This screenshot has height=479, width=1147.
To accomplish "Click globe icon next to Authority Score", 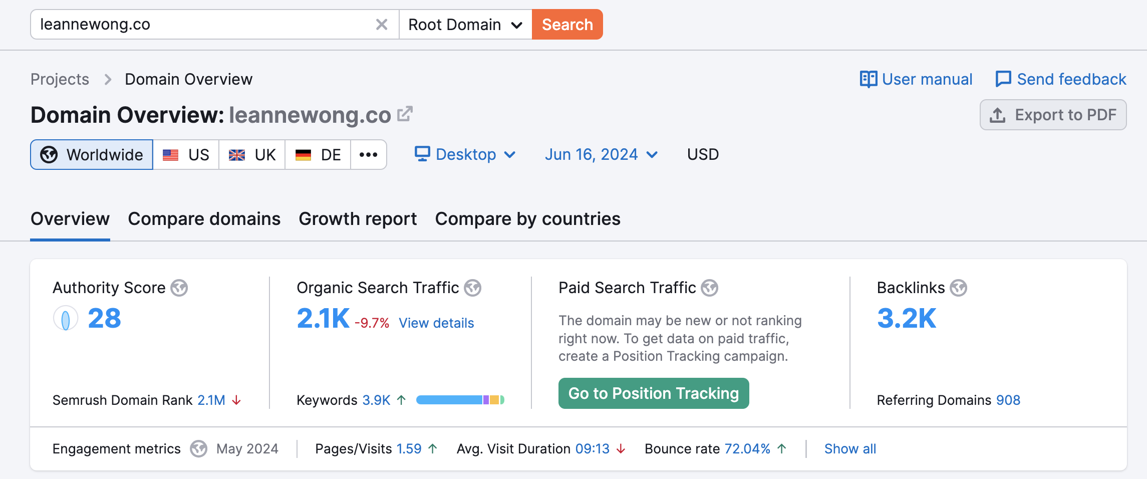I will point(179,288).
